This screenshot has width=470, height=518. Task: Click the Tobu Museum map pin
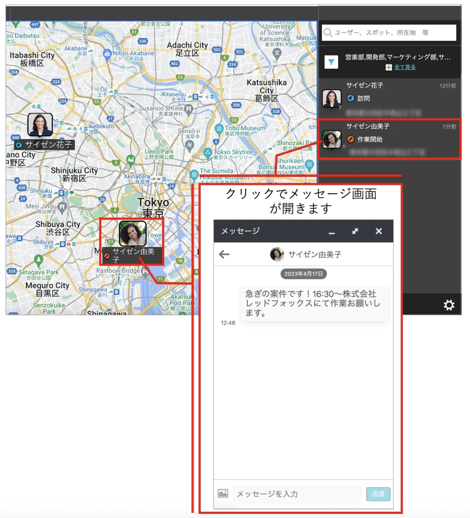[219, 129]
